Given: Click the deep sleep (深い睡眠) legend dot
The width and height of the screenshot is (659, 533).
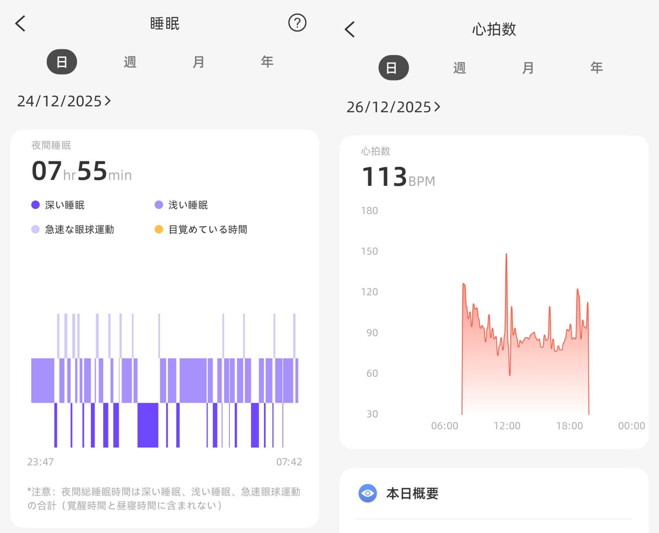Looking at the screenshot, I should 35,205.
